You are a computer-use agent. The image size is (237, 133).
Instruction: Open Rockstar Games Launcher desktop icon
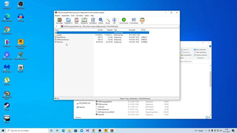click(21, 44)
